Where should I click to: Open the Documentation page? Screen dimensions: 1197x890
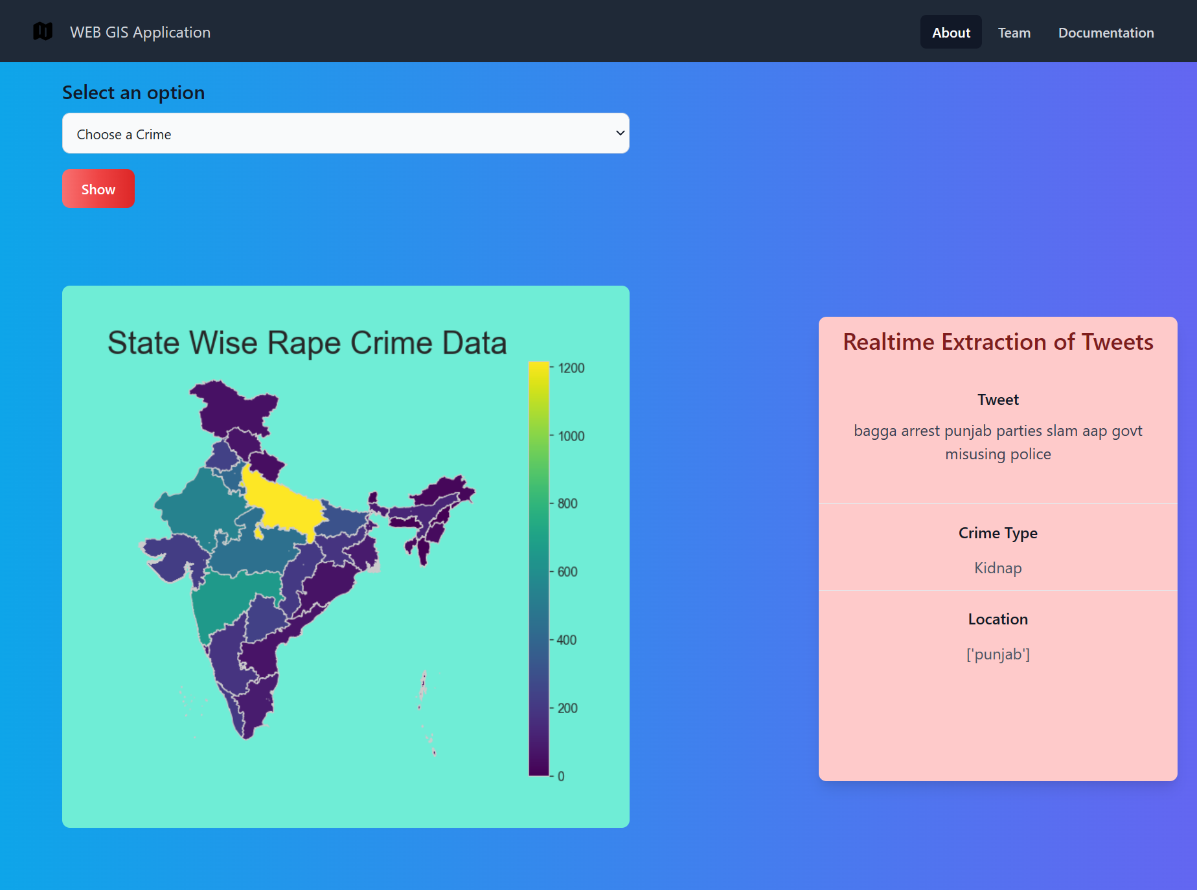pyautogui.click(x=1105, y=32)
